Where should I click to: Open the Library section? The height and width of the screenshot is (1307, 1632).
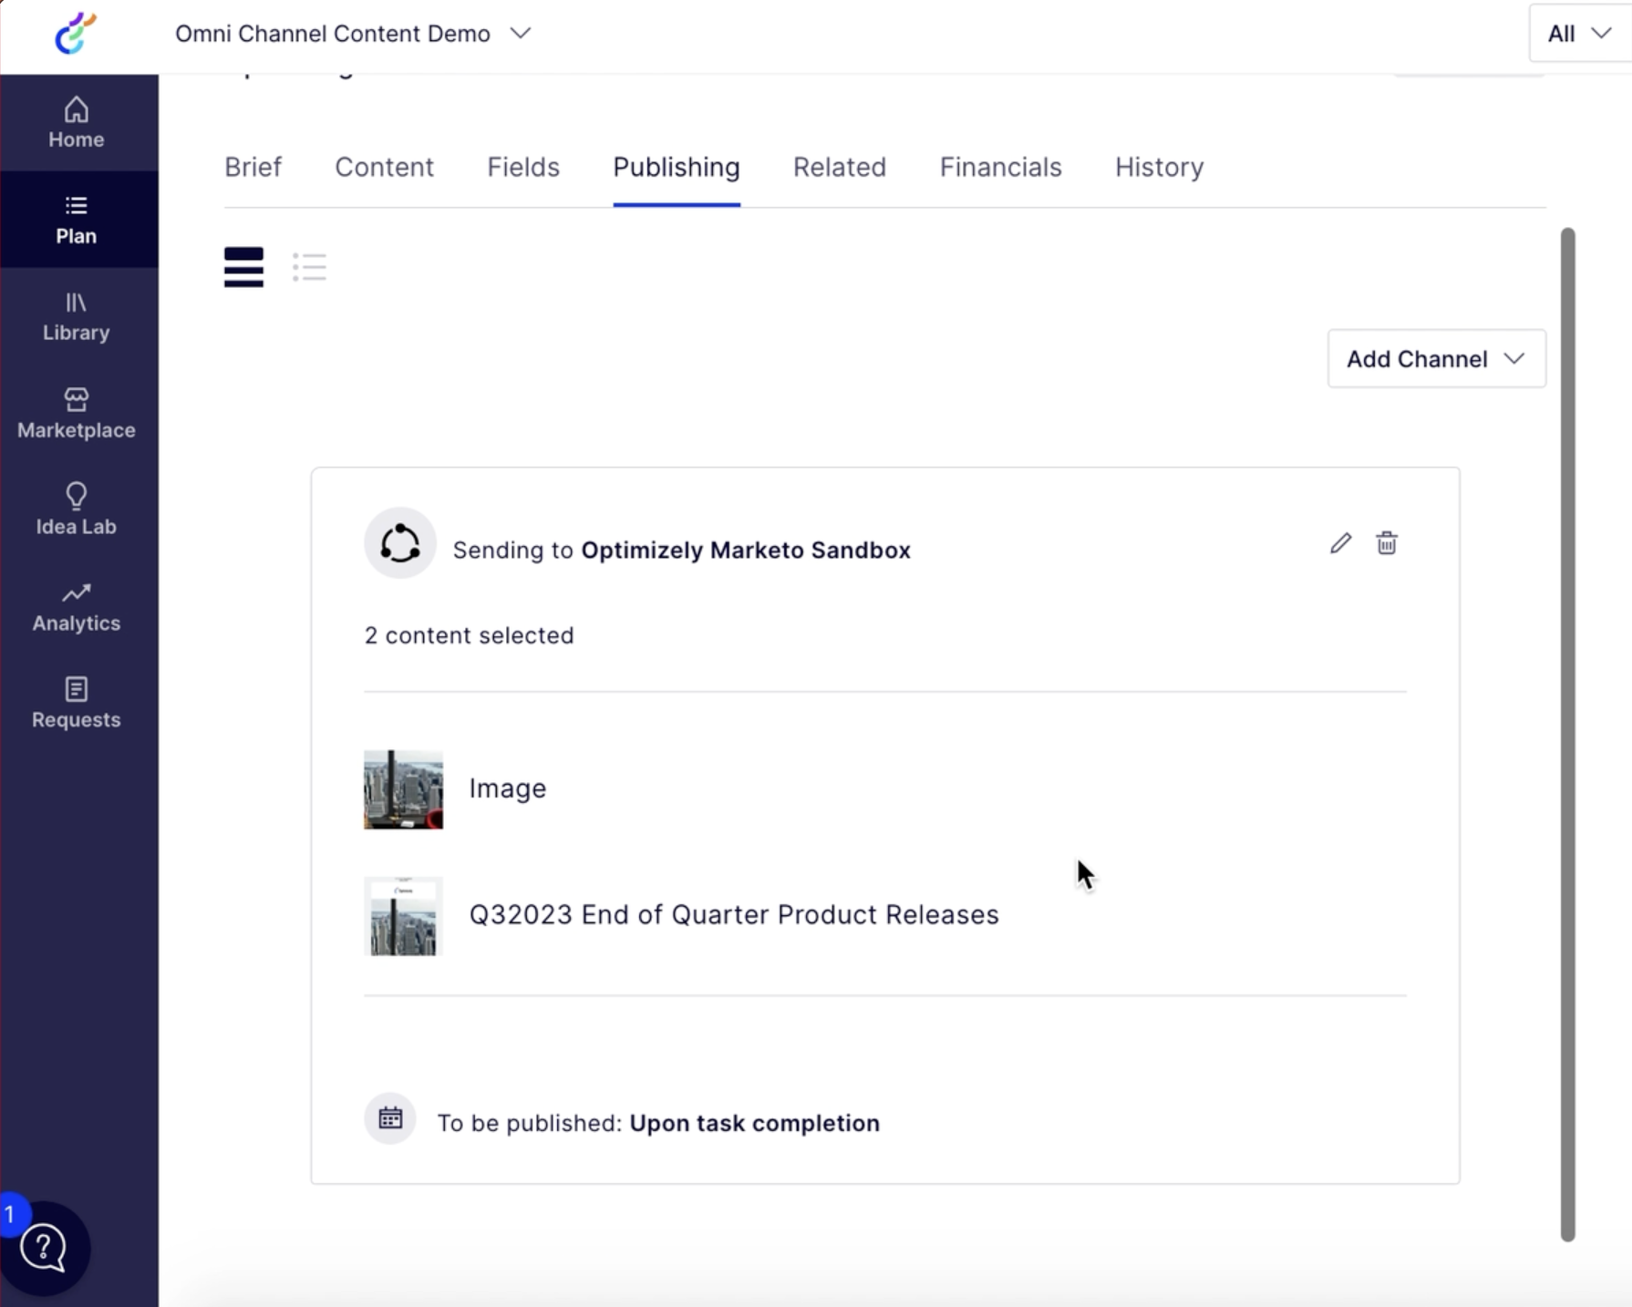tap(77, 316)
